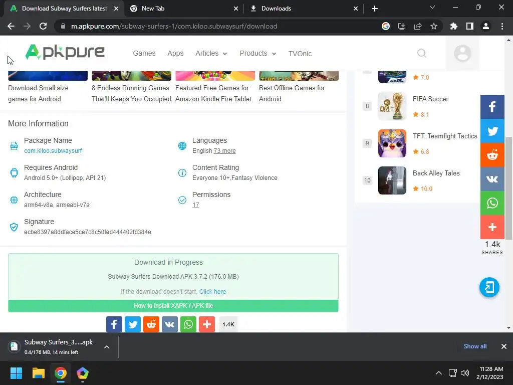The width and height of the screenshot is (513, 385).
Task: Select the Download Subway Surfers tab
Action: (64, 9)
